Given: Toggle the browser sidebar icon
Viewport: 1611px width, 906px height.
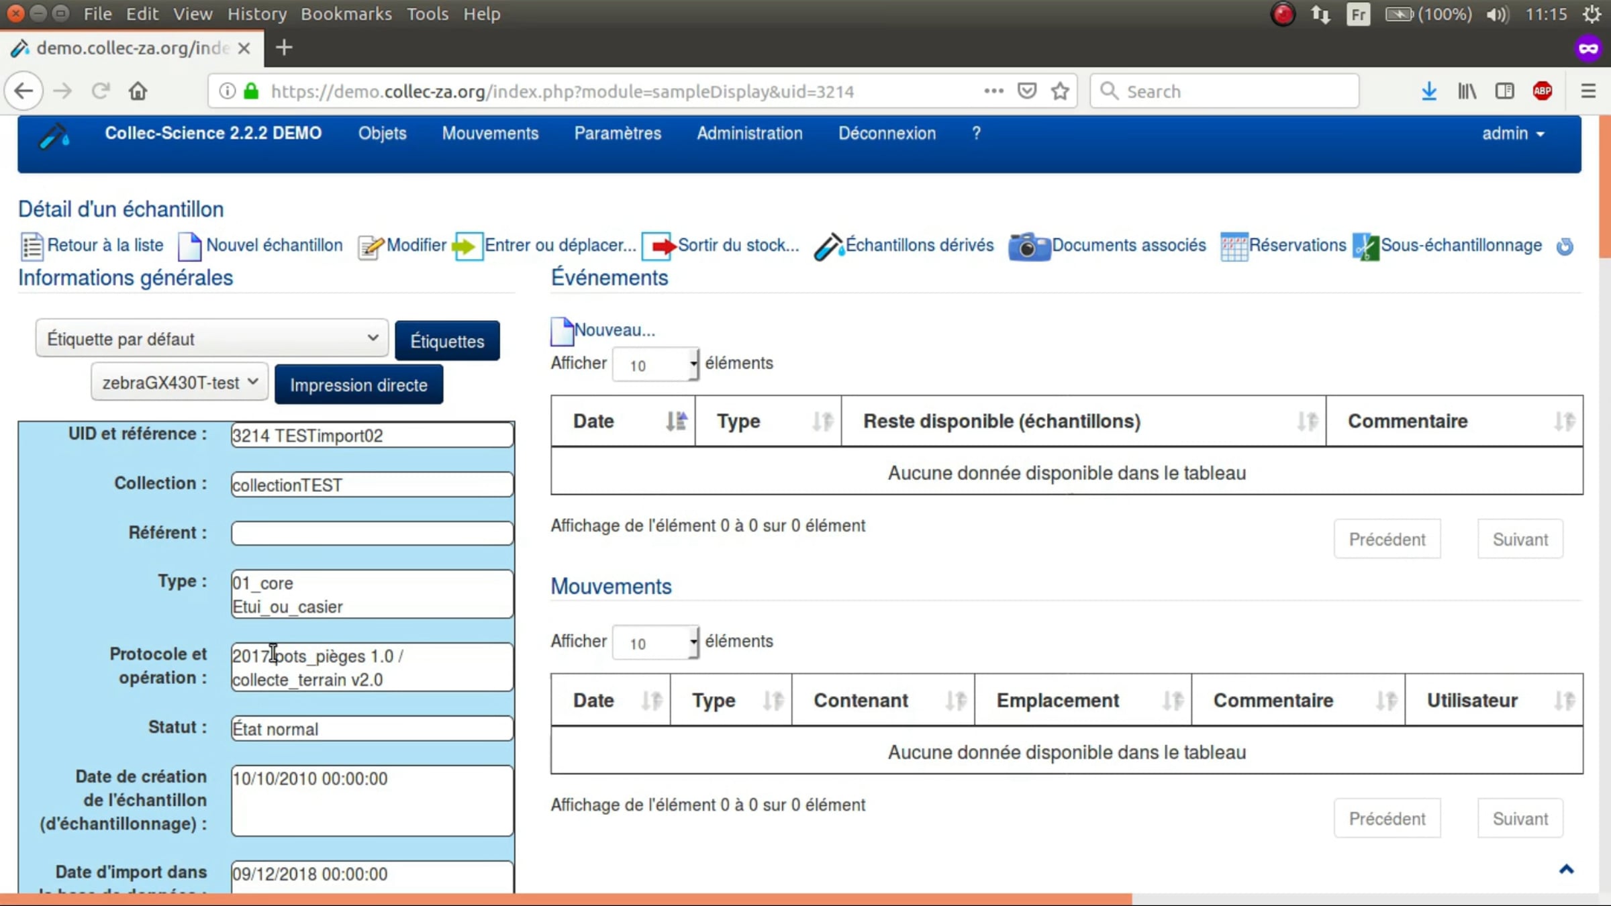Looking at the screenshot, I should (1504, 91).
